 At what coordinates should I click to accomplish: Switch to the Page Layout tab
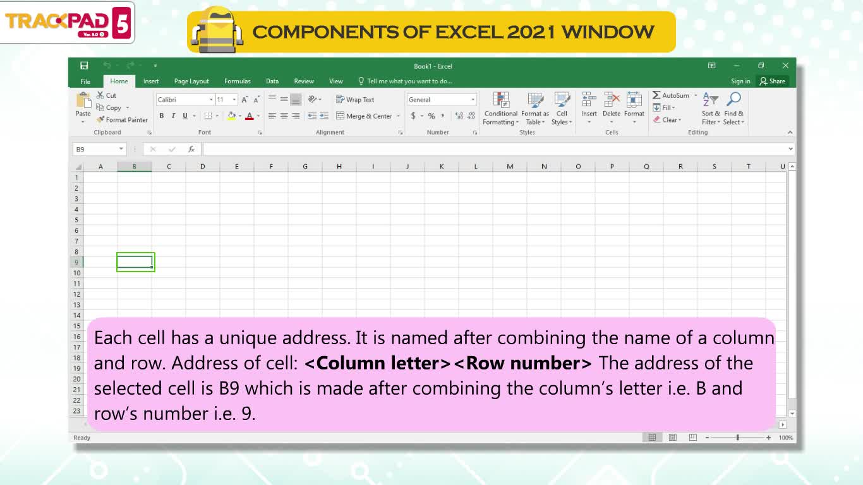click(x=191, y=81)
